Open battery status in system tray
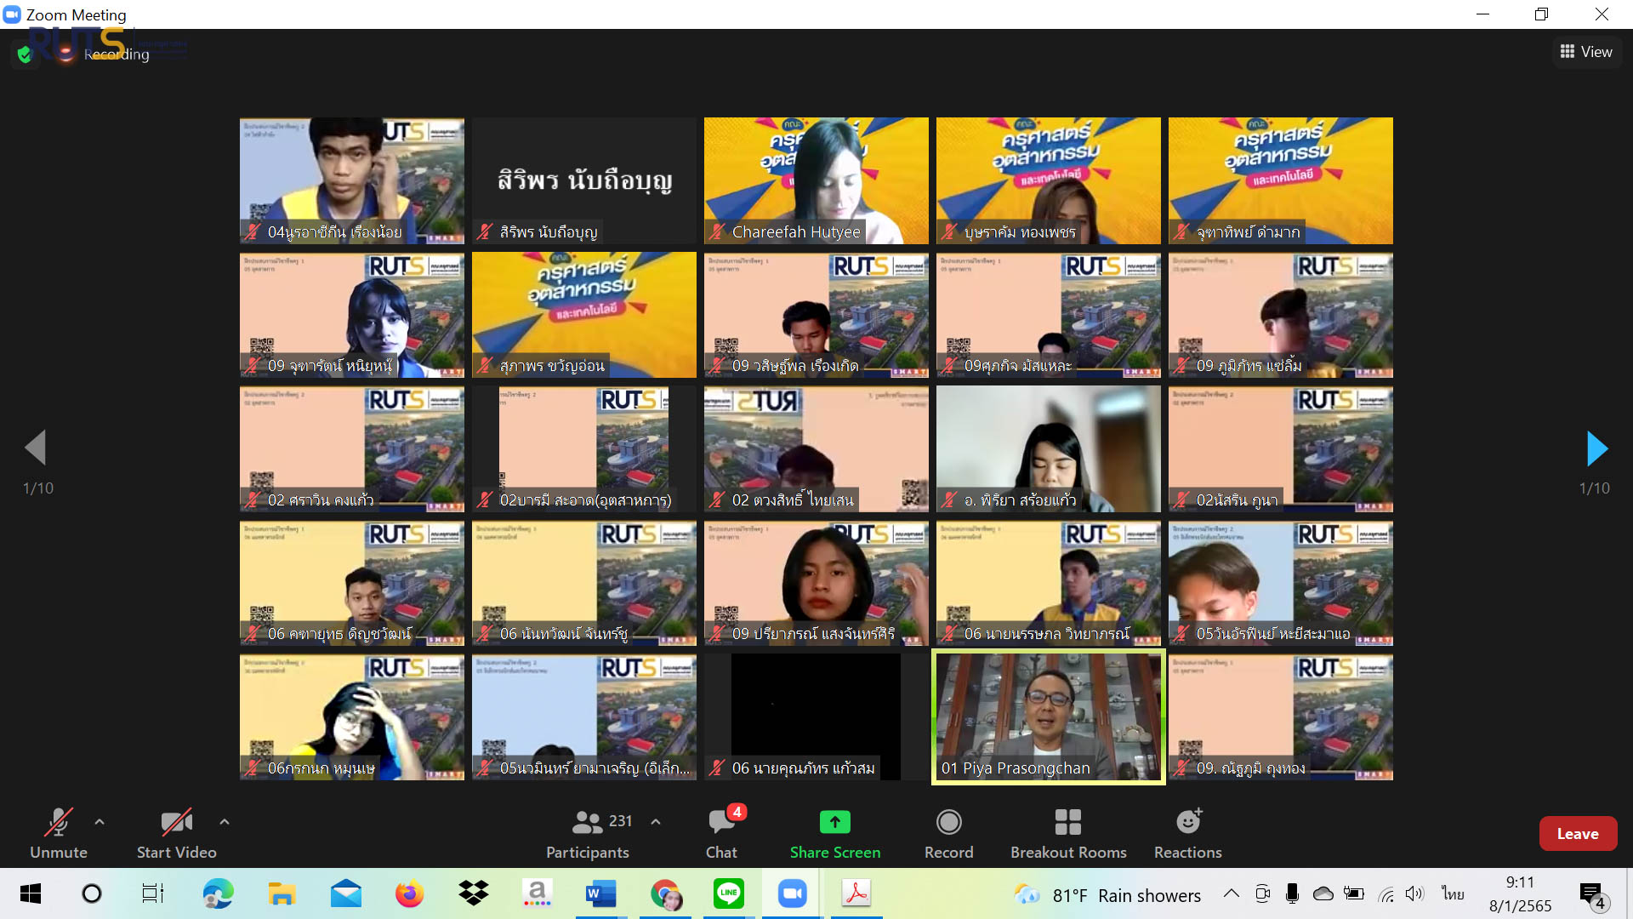Viewport: 1633px width, 919px height. [x=1354, y=893]
